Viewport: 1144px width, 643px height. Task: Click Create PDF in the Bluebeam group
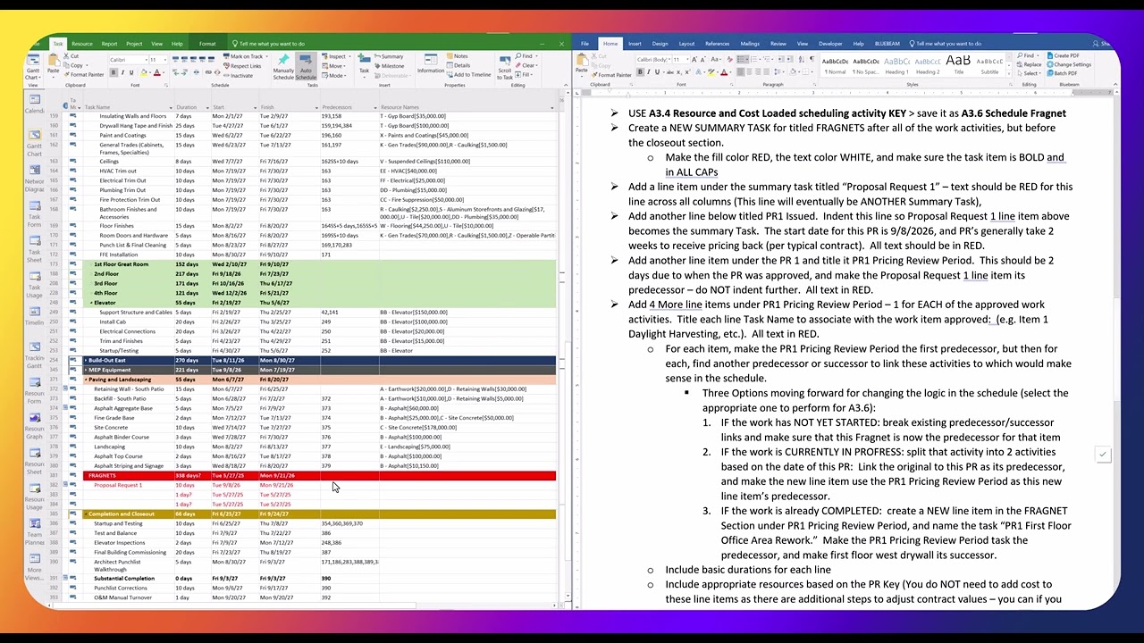[x=1063, y=55]
